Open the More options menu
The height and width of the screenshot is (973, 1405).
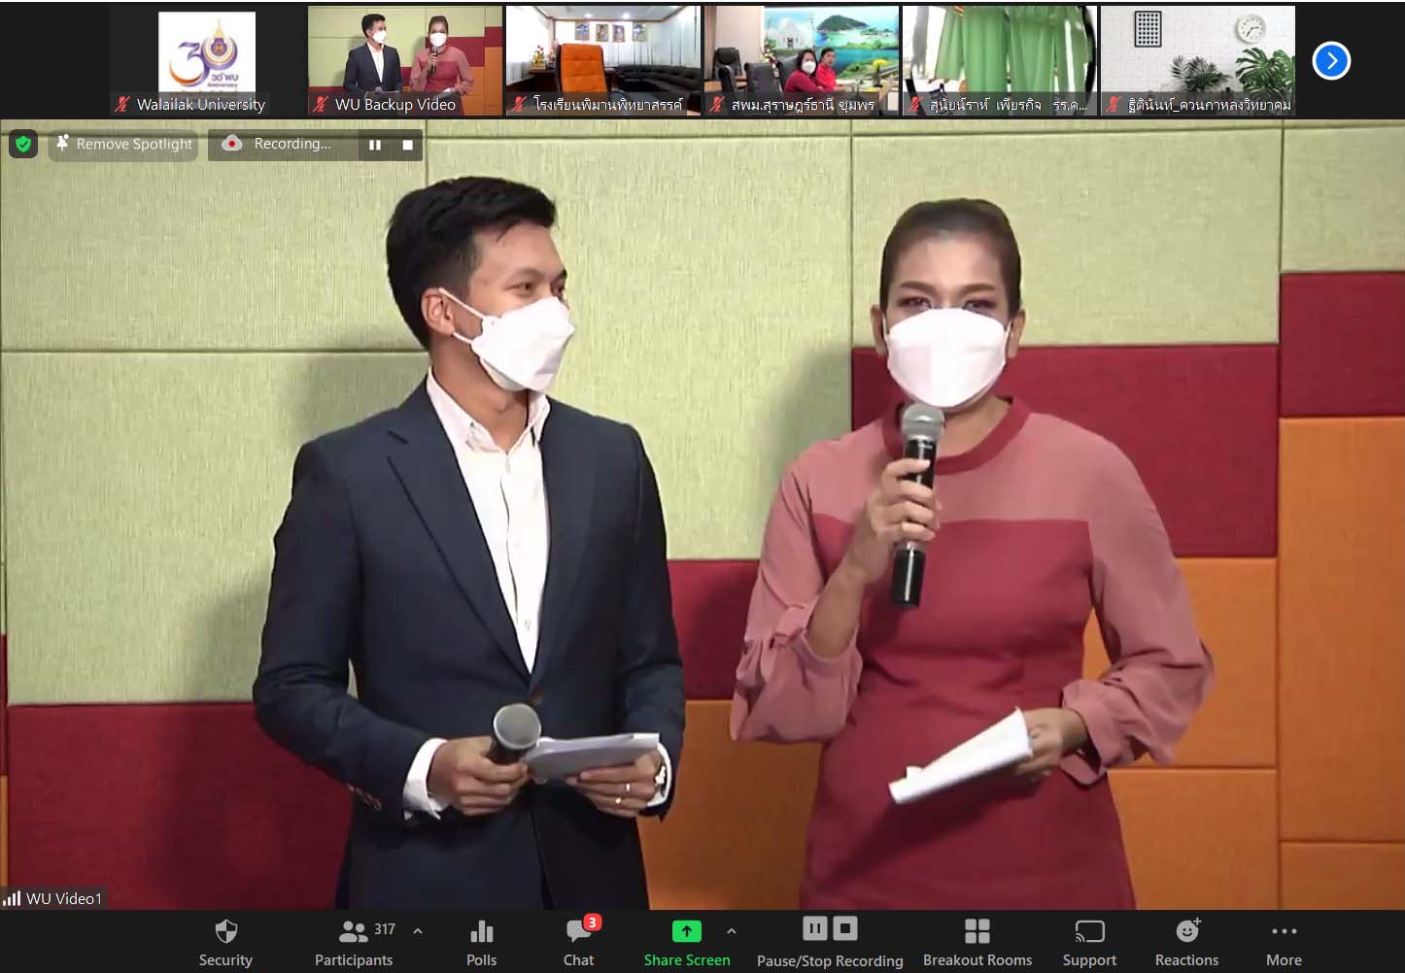(1284, 942)
